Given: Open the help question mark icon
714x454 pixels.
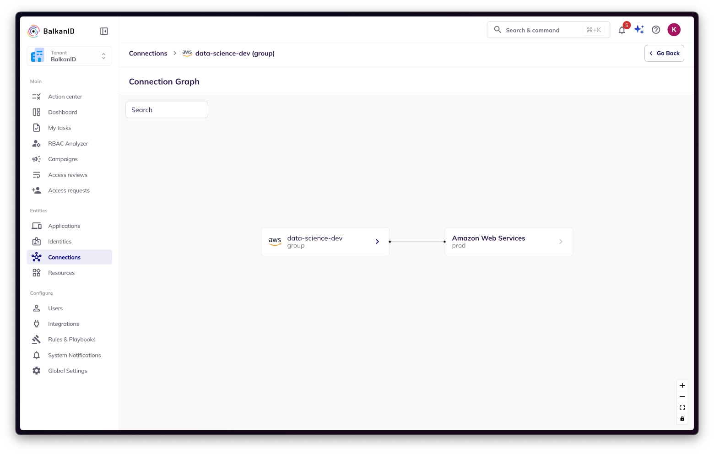Looking at the screenshot, I should coord(656,30).
